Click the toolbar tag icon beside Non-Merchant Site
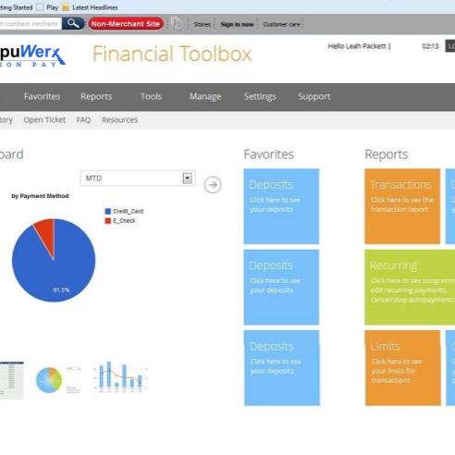 177,24
